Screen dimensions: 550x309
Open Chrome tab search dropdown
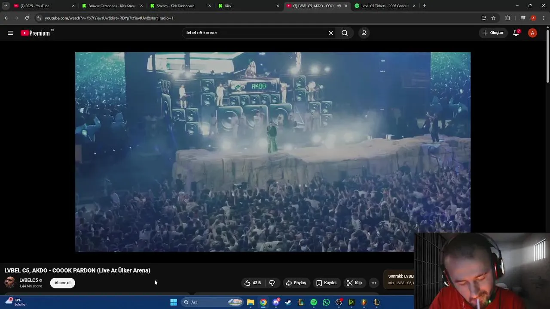pos(5,6)
